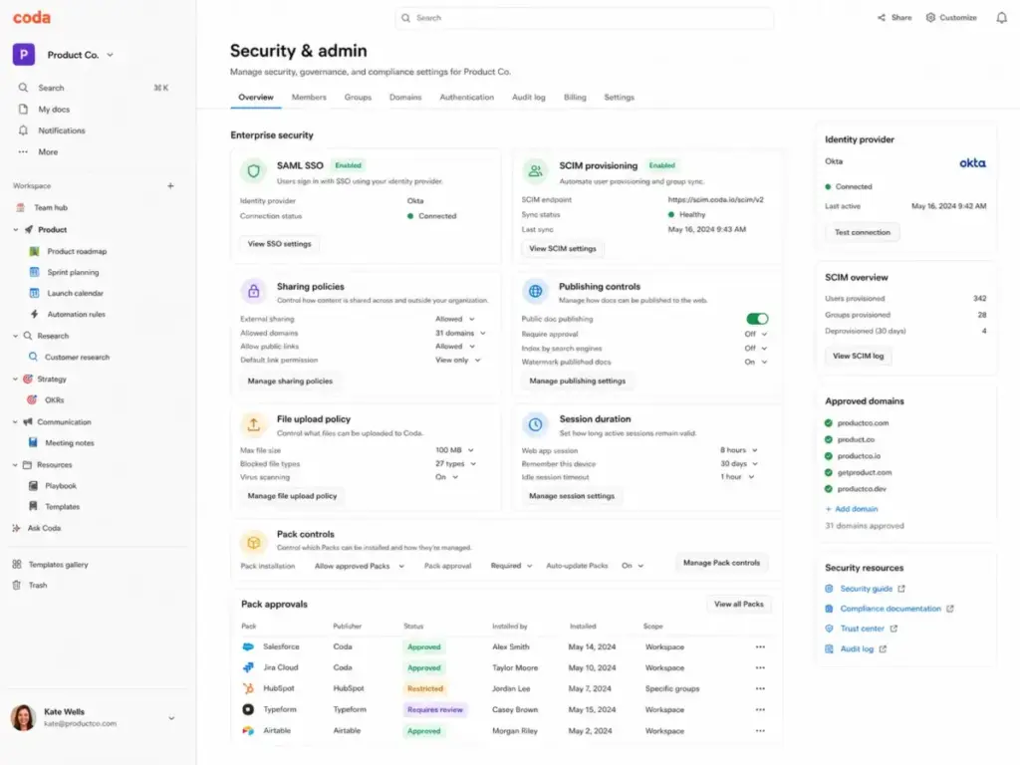Open the Product roadmap doc

[77, 251]
